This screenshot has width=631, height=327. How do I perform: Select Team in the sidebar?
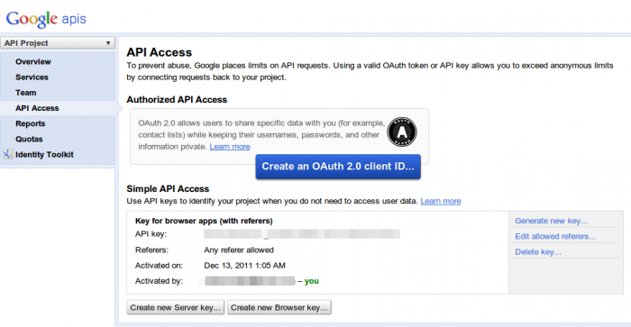[26, 93]
